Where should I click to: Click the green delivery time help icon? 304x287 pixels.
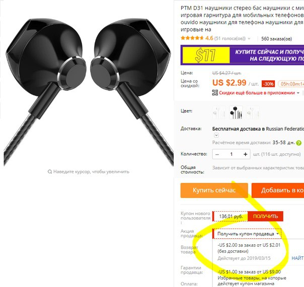click(299, 143)
